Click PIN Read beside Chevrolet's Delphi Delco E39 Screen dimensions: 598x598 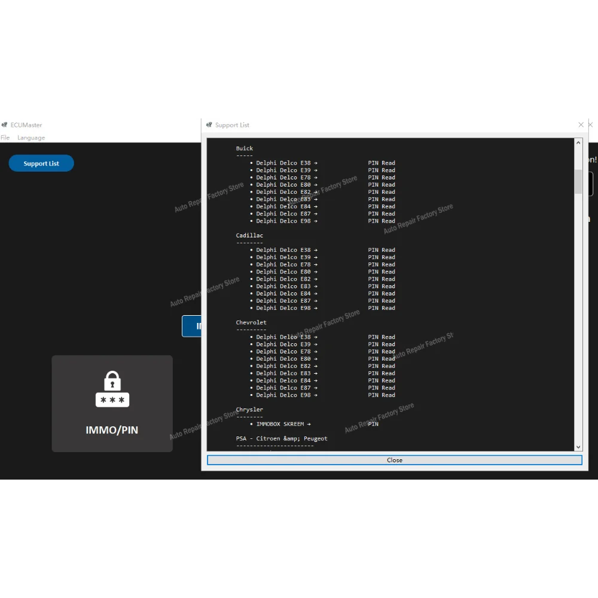[382, 344]
